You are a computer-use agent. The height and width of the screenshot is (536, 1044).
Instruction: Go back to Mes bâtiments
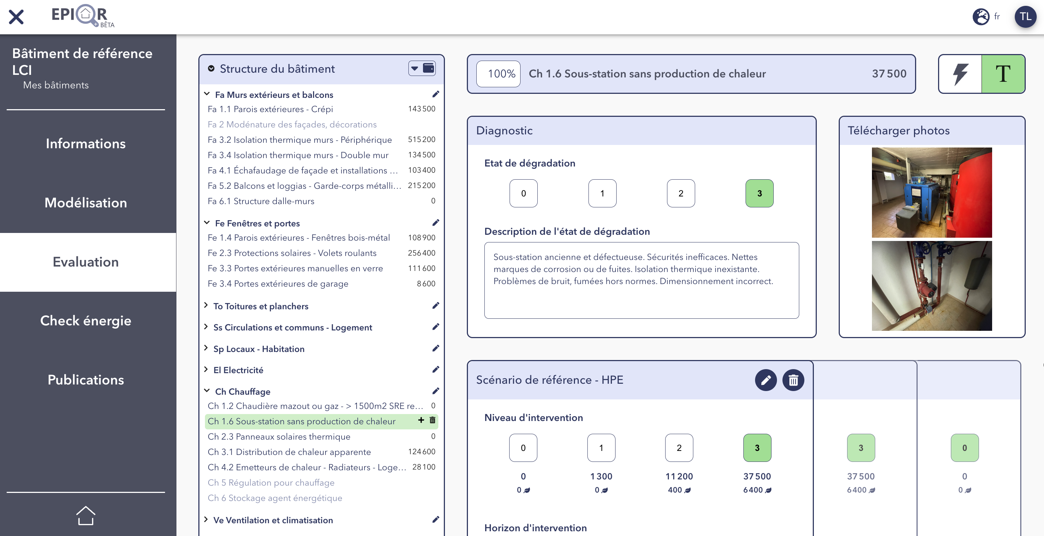click(x=56, y=85)
